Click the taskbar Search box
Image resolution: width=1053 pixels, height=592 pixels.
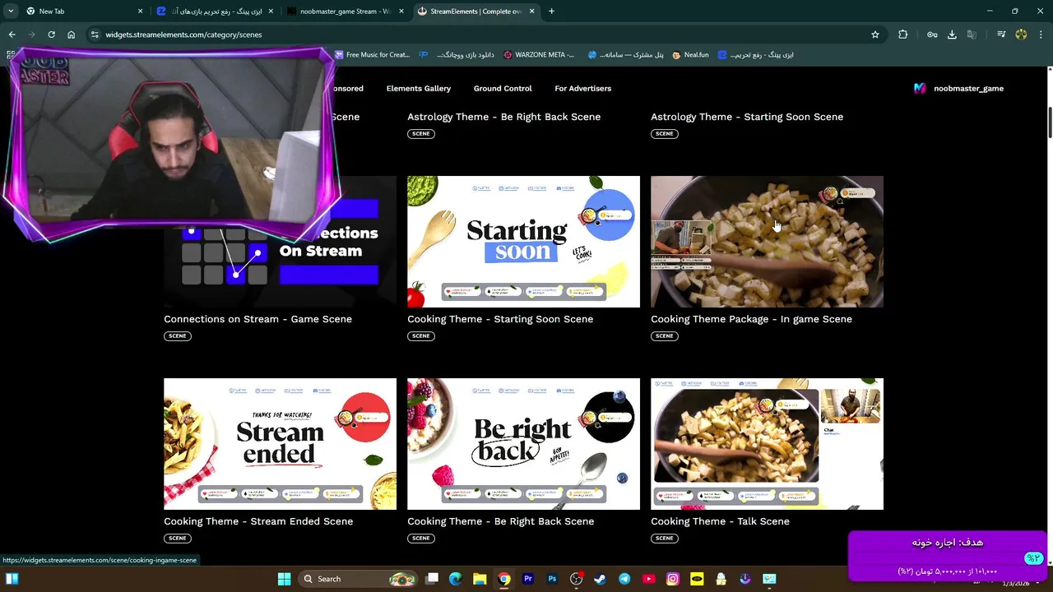[357, 579]
